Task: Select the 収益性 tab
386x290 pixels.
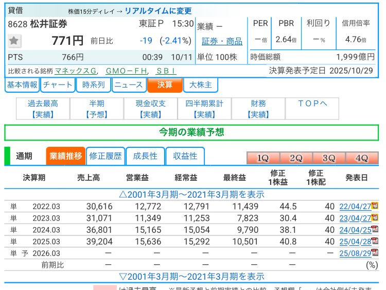Action: [x=185, y=156]
